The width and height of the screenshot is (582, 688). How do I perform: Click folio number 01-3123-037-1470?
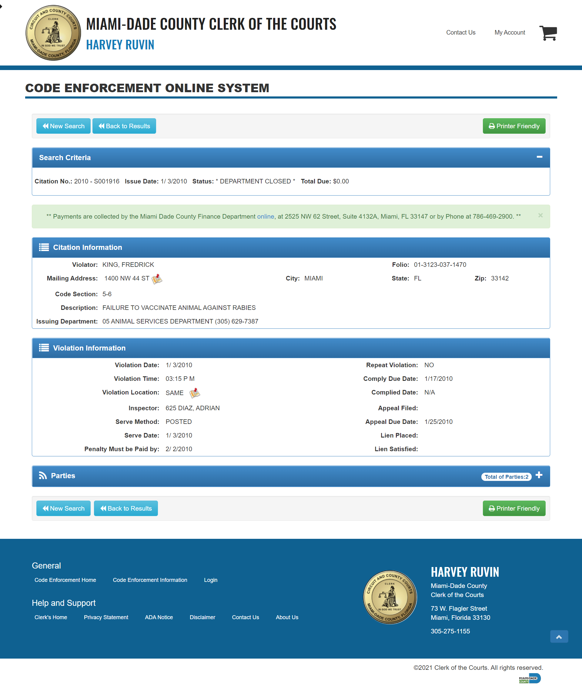440,265
